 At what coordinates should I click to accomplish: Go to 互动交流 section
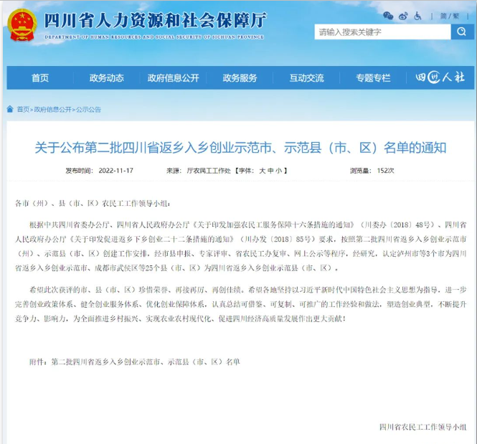pyautogui.click(x=306, y=77)
